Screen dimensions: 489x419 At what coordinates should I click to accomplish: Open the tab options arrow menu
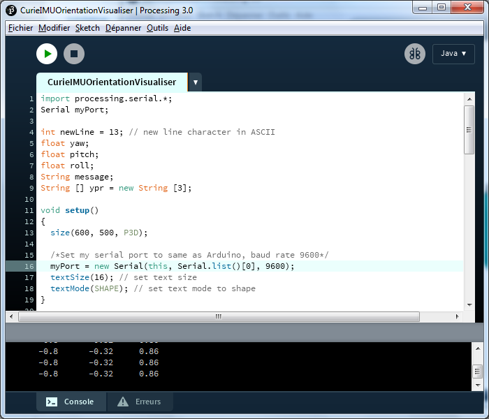click(x=195, y=82)
